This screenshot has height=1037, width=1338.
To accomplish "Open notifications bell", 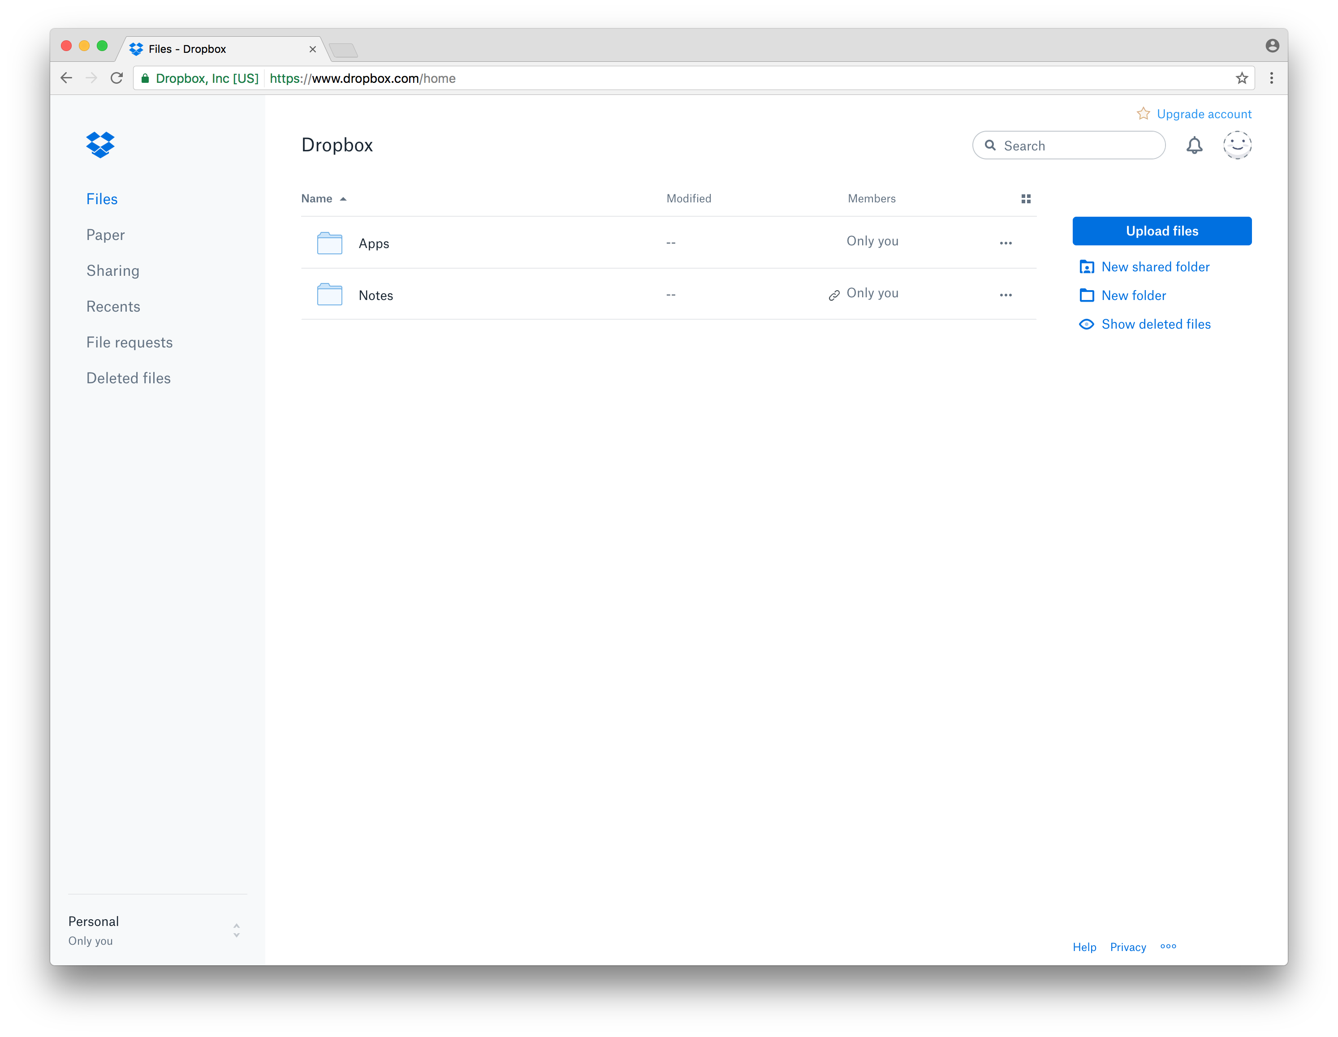I will point(1194,145).
